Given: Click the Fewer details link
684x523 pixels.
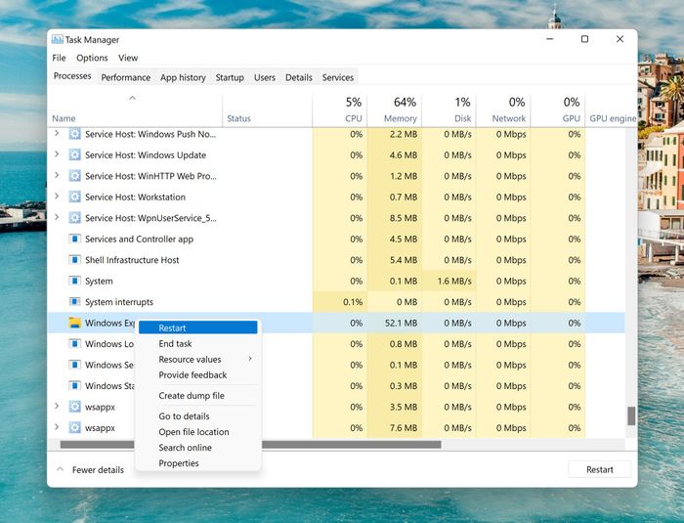Looking at the screenshot, I should (98, 470).
